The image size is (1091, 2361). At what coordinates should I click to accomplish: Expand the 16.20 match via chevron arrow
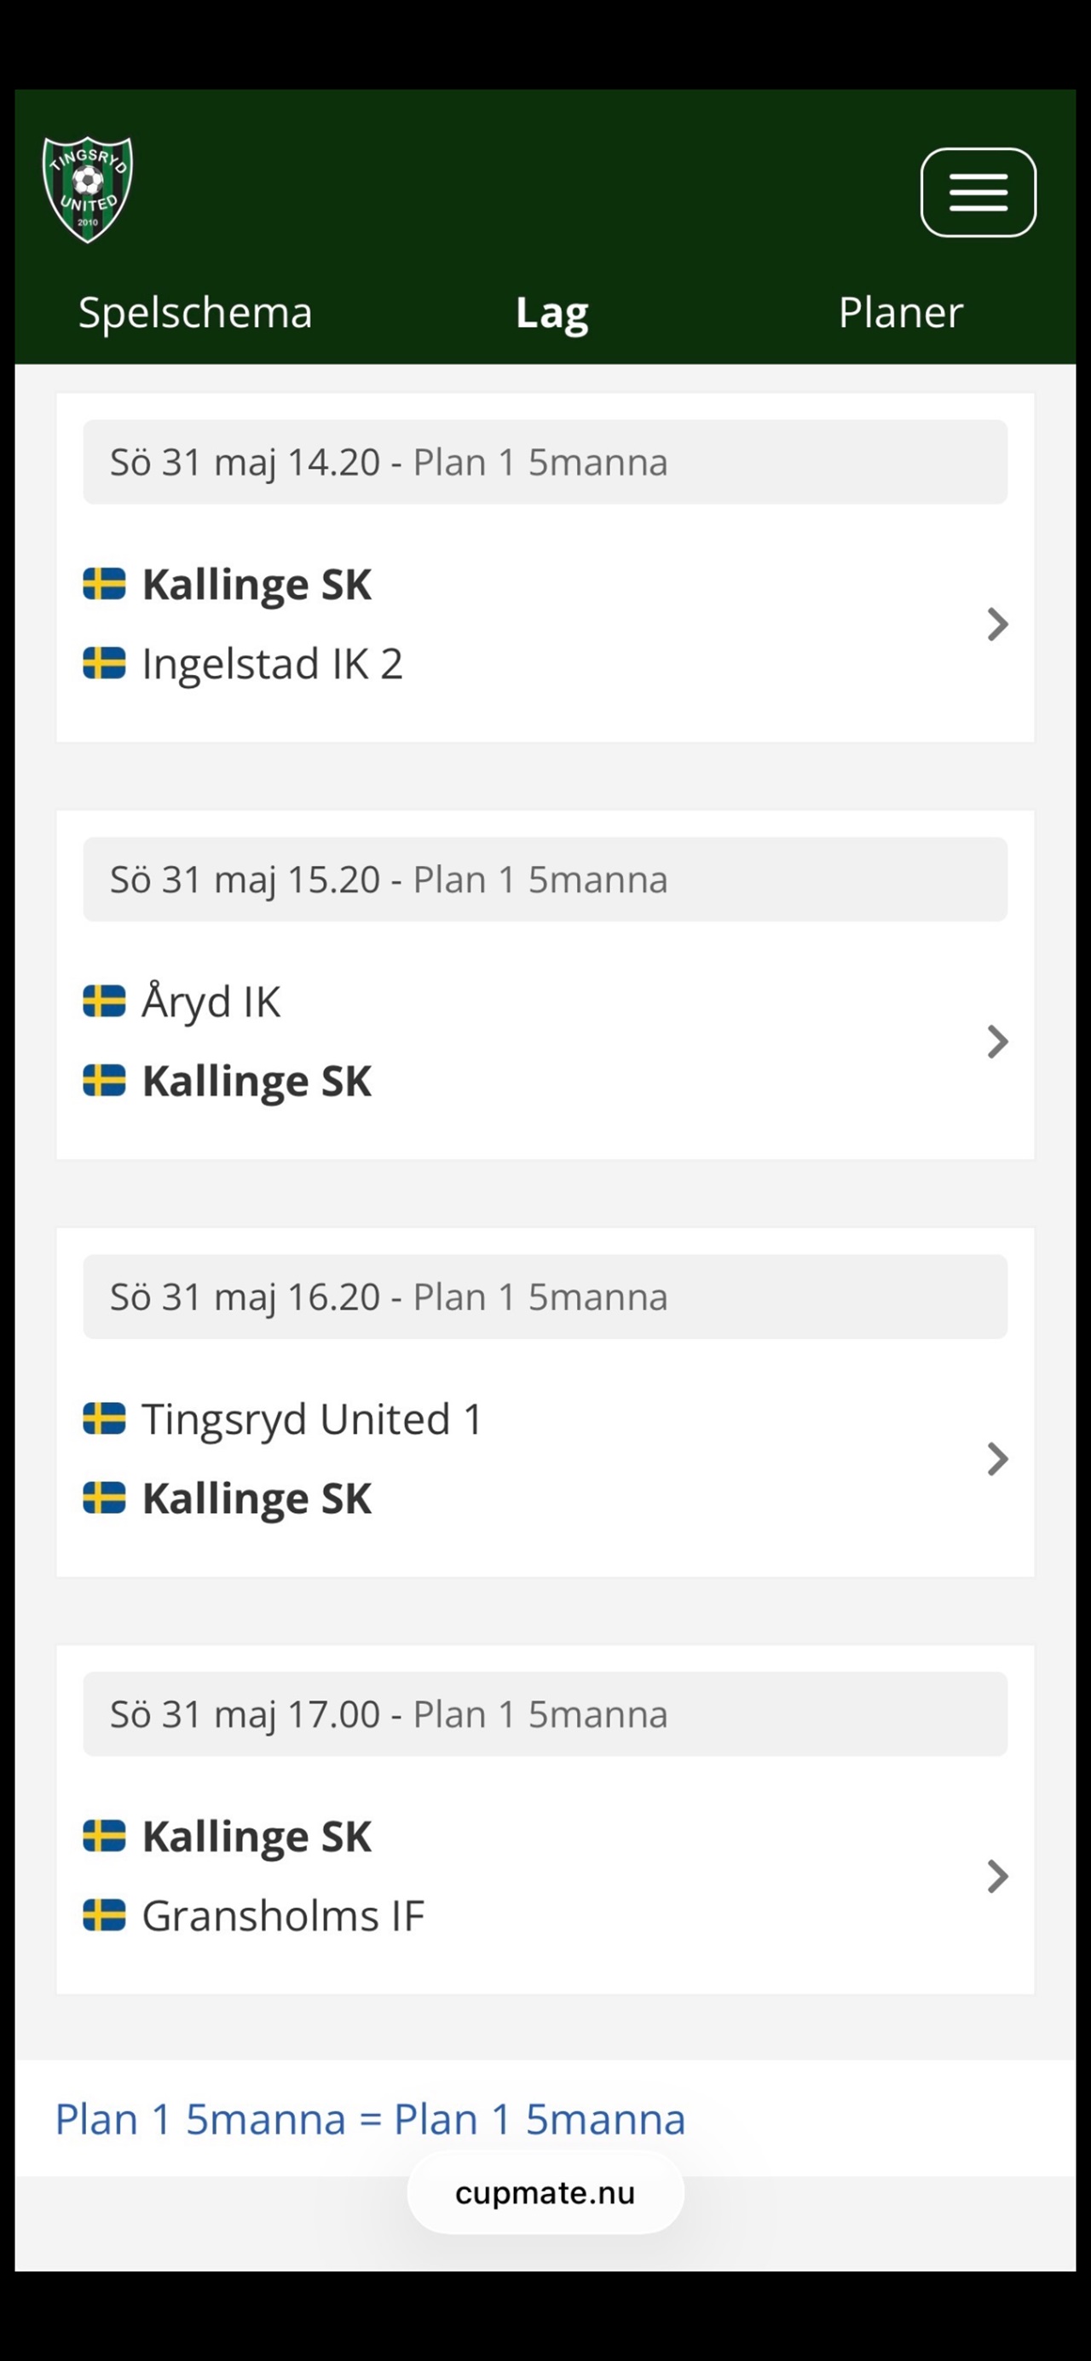pos(997,1459)
